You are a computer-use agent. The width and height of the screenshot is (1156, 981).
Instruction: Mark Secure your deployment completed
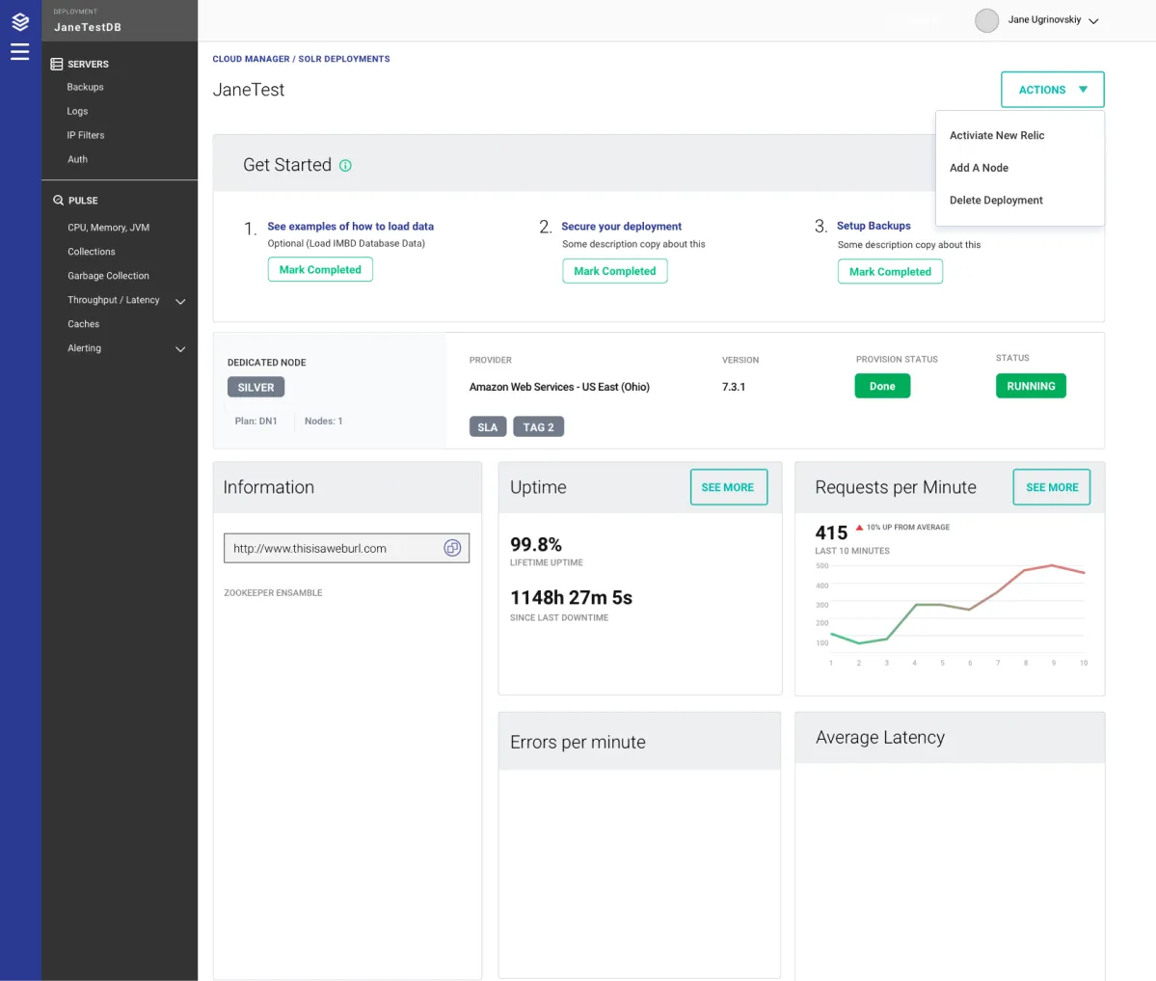pos(615,271)
